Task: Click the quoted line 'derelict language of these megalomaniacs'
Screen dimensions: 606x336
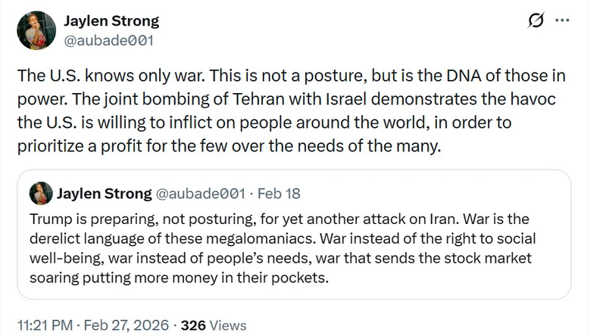Action: 283,238
